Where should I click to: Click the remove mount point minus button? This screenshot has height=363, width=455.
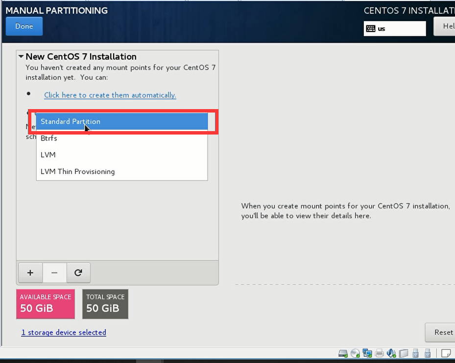(x=54, y=273)
